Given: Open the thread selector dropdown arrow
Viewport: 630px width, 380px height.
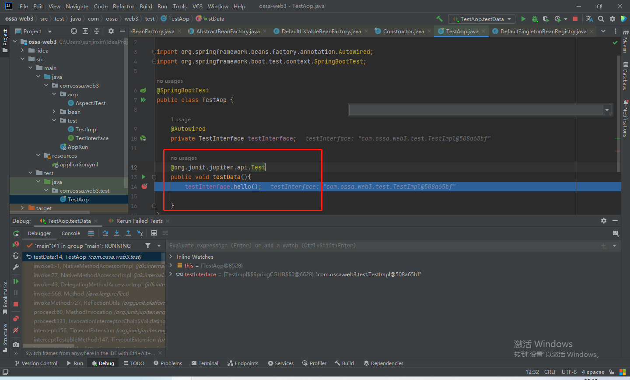Looking at the screenshot, I should [x=159, y=246].
